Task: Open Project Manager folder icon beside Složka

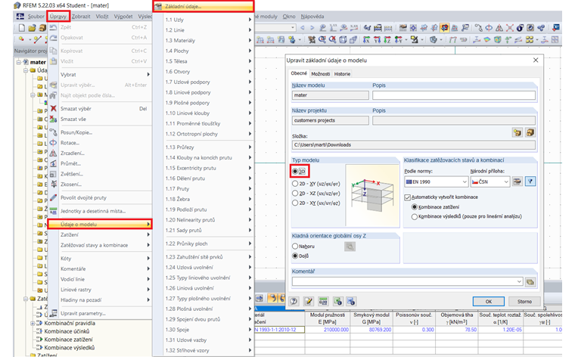Action: click(x=517, y=132)
